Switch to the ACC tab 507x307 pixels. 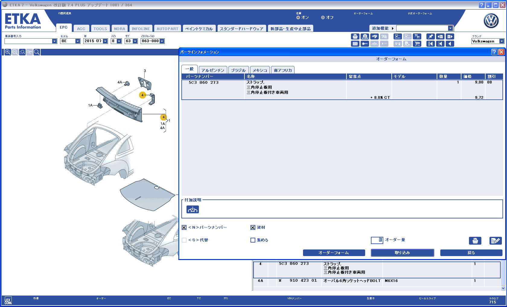(x=81, y=29)
